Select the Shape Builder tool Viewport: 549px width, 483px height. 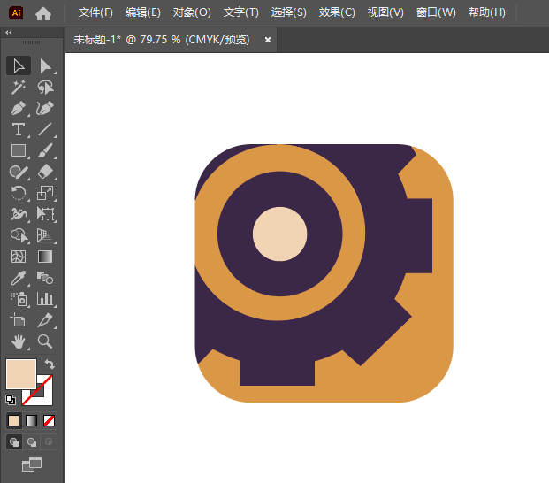19,235
